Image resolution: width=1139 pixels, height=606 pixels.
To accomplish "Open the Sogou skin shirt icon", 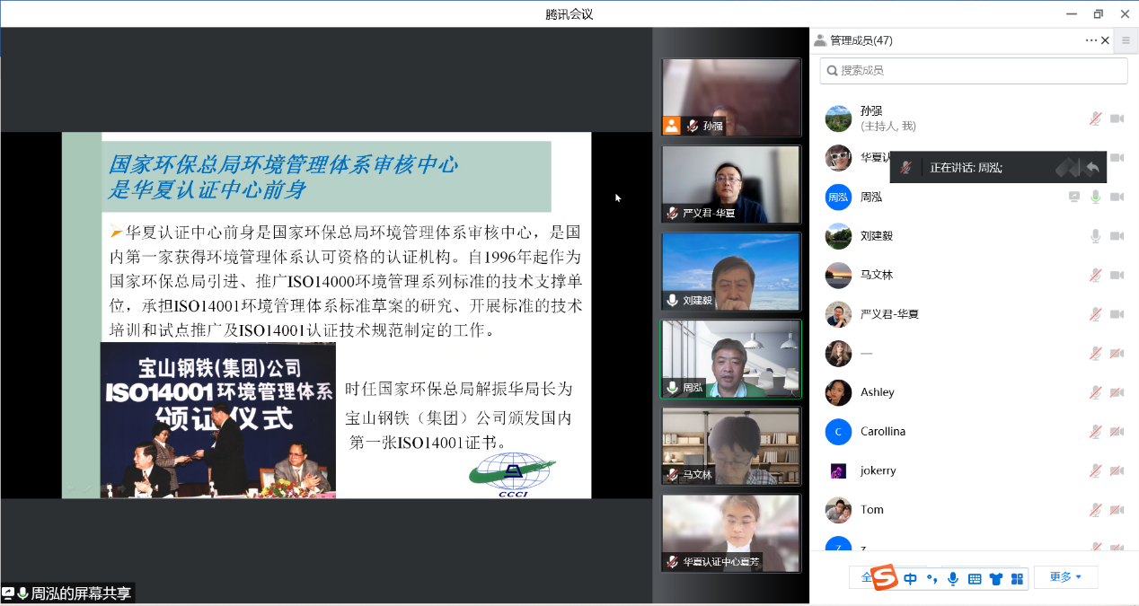I will coord(996,579).
